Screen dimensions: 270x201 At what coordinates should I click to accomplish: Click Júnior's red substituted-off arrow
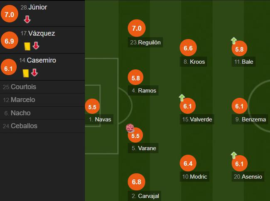coord(27,19)
